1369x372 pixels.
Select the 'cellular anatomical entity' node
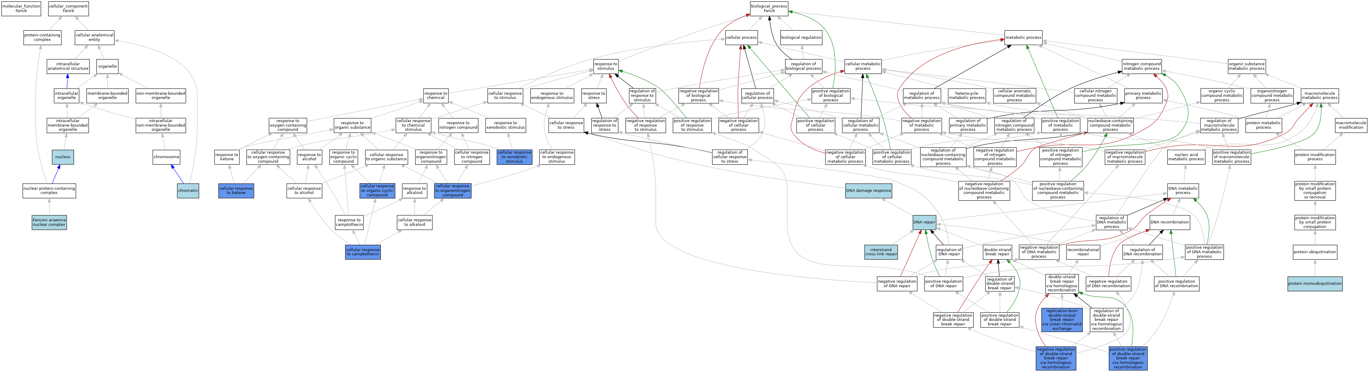click(94, 37)
